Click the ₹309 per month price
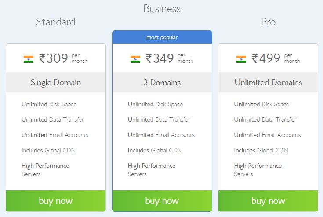The image size is (323, 217). 63,58
